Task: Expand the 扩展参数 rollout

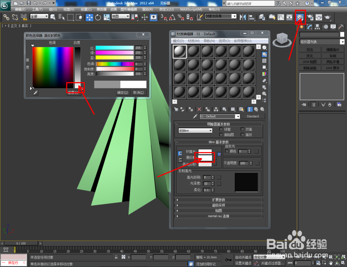Action: [x=219, y=200]
